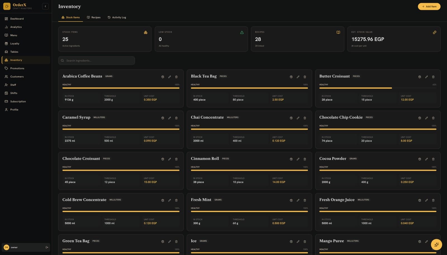Adjust stock for Cinnamon Roll
This screenshot has height=255, width=447.
(x=291, y=159)
